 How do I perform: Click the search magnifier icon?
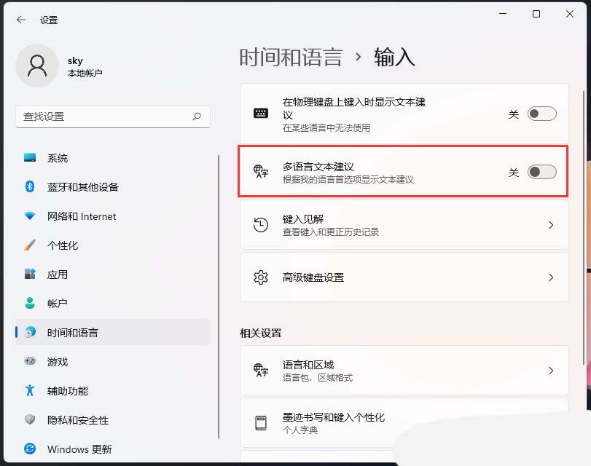[196, 116]
